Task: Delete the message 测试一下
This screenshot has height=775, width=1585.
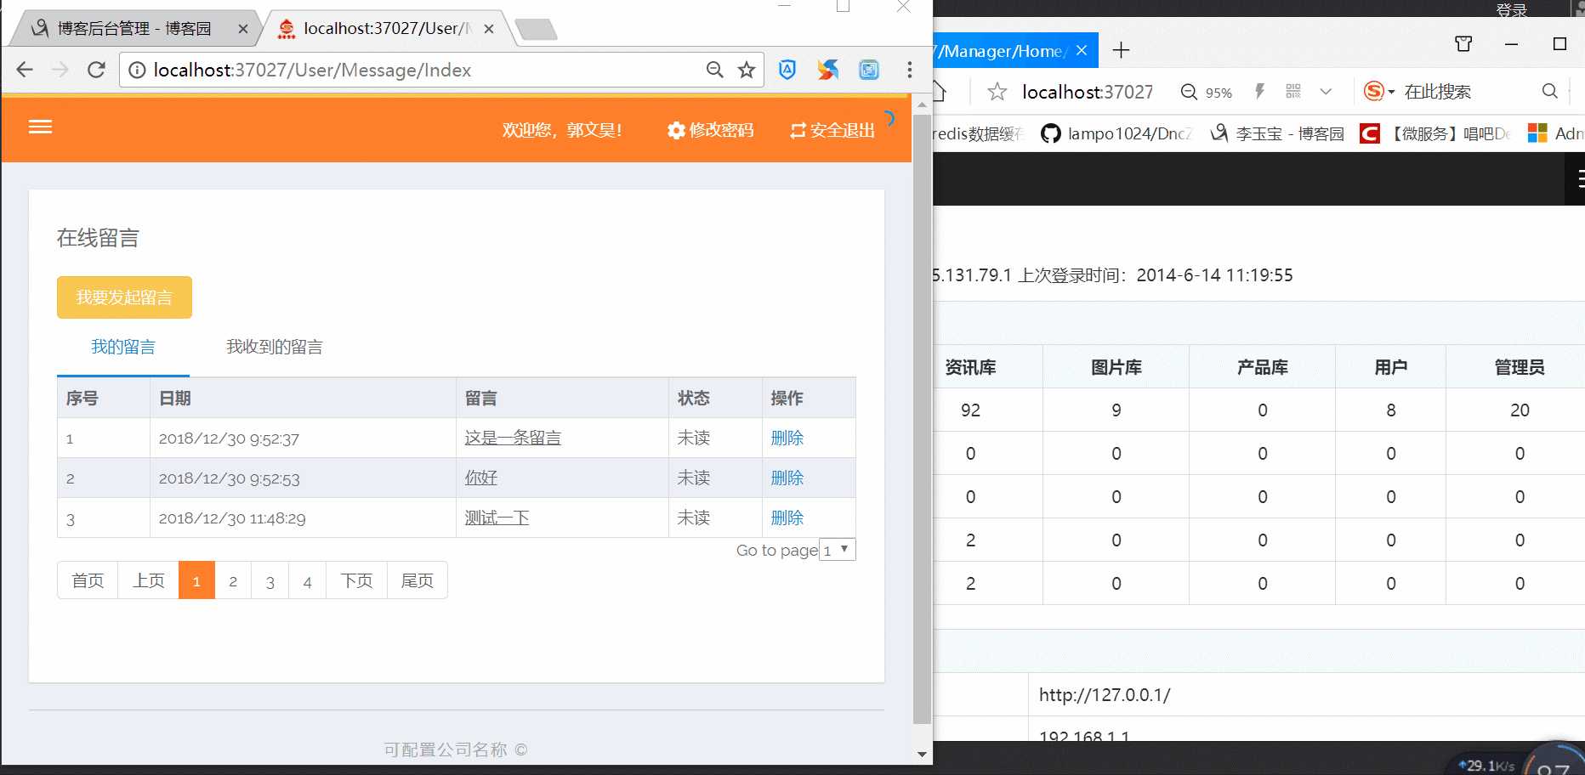Action: [x=787, y=518]
